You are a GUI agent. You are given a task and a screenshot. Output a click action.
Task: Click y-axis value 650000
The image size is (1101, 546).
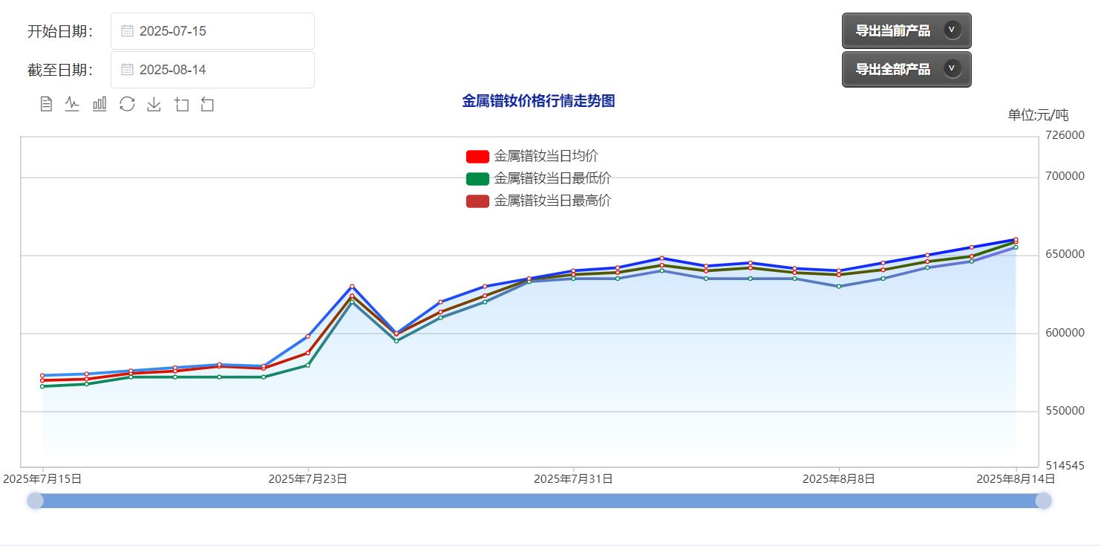pos(1064,254)
